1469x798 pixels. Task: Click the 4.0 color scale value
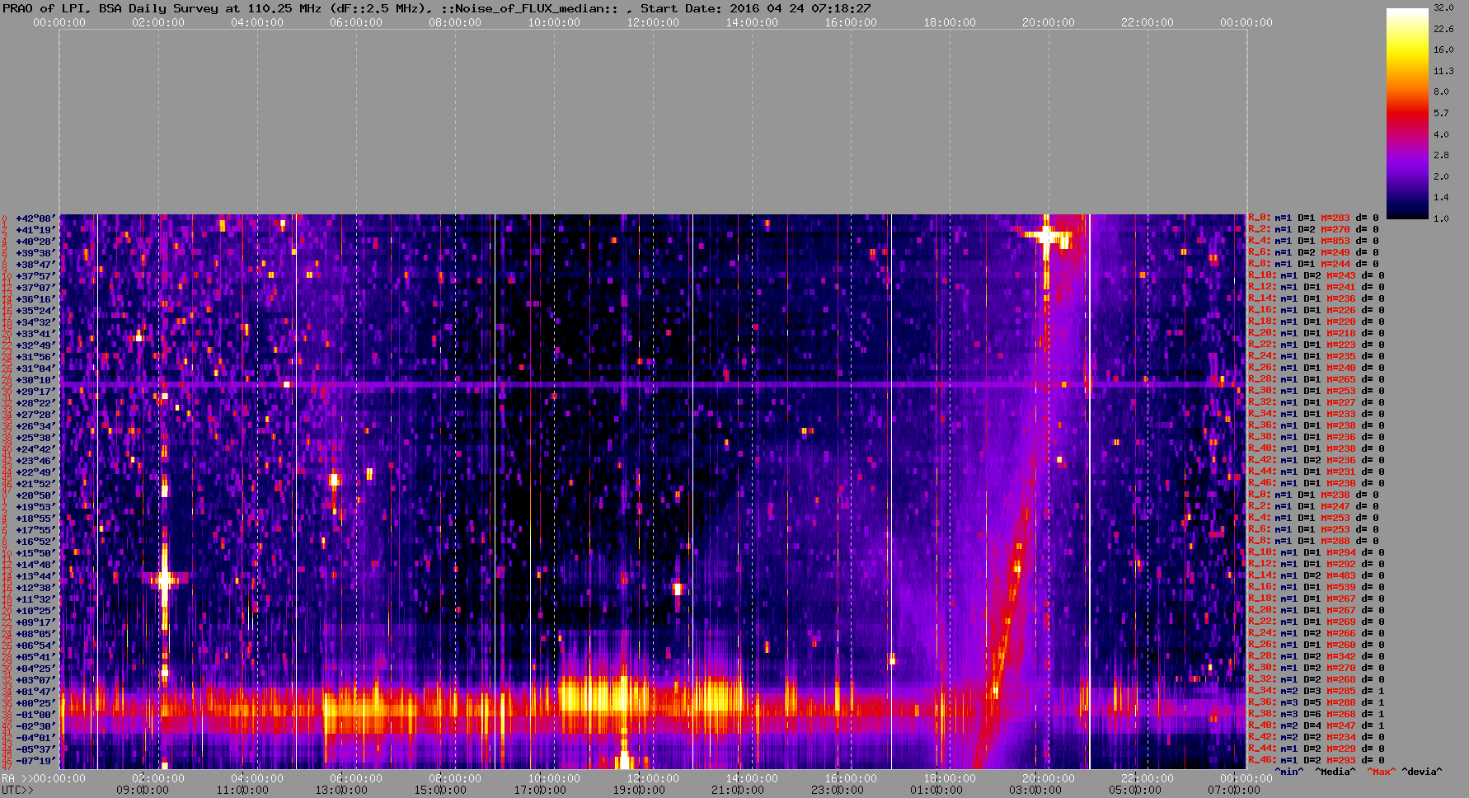(1441, 134)
